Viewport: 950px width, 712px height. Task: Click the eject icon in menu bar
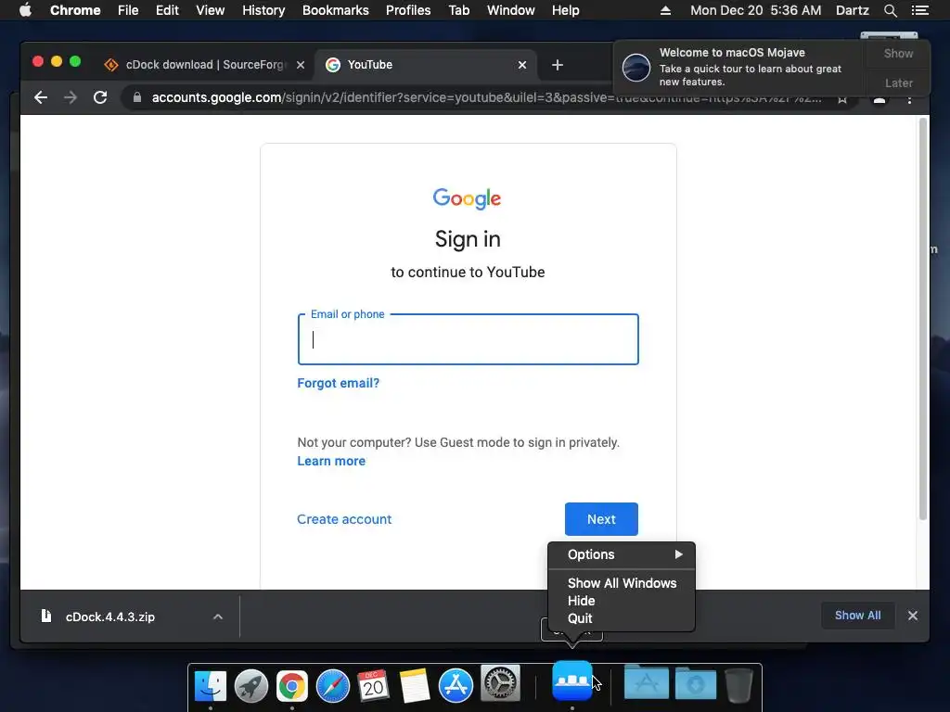[665, 10]
